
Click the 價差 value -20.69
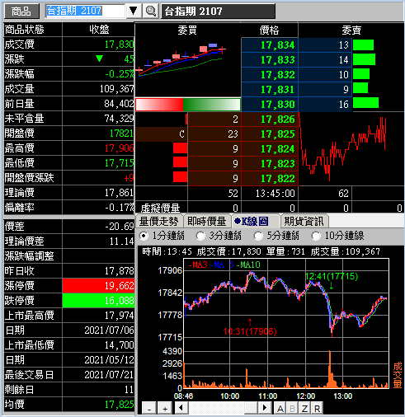point(120,227)
